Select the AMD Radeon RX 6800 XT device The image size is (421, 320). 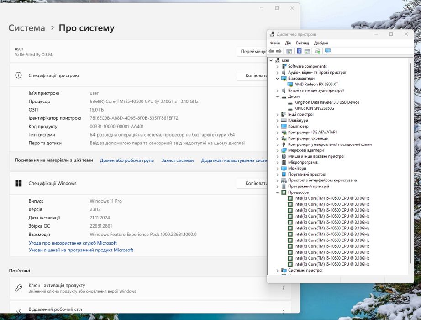click(x=316, y=84)
